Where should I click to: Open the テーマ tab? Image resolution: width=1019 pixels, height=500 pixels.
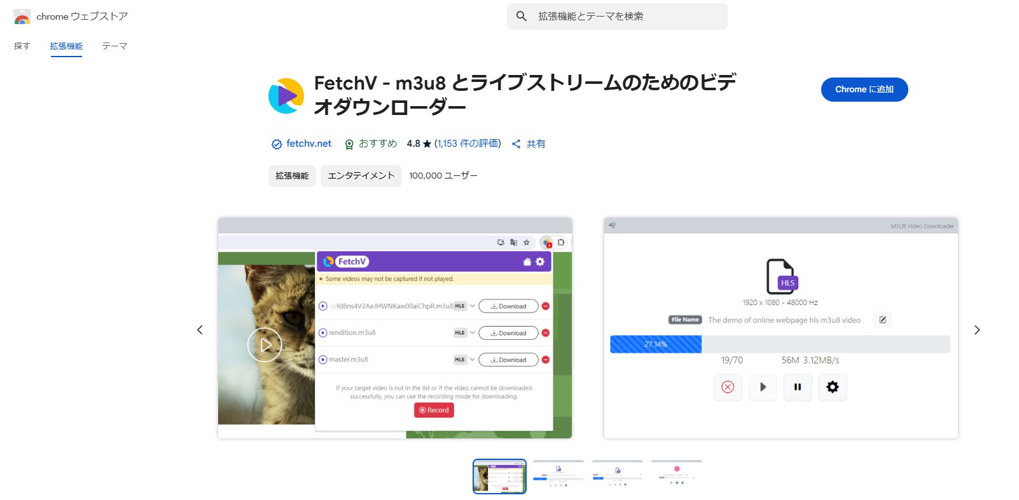pos(114,46)
